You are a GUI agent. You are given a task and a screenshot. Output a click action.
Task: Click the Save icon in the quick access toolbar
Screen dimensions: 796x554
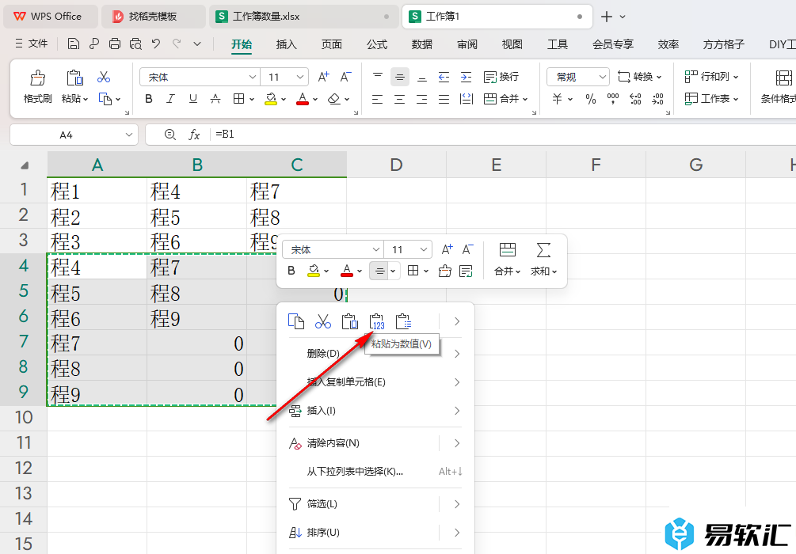73,44
